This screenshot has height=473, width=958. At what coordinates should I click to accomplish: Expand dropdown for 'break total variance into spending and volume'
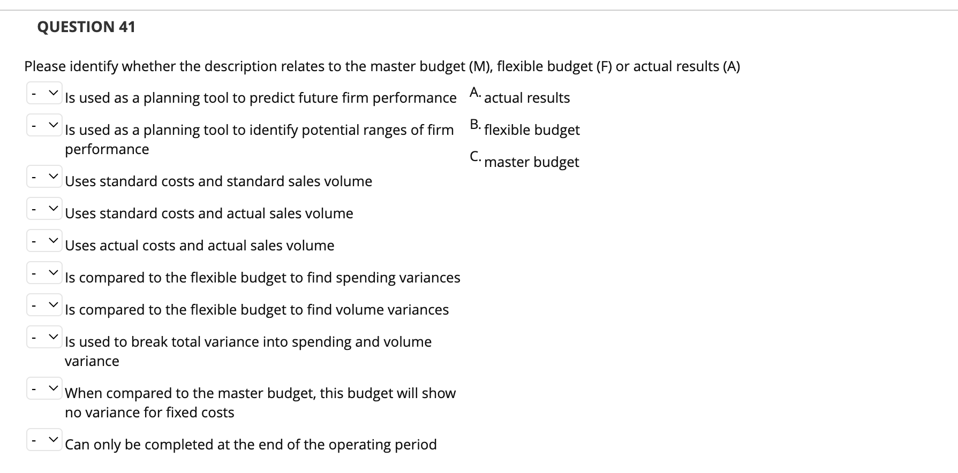[44, 337]
